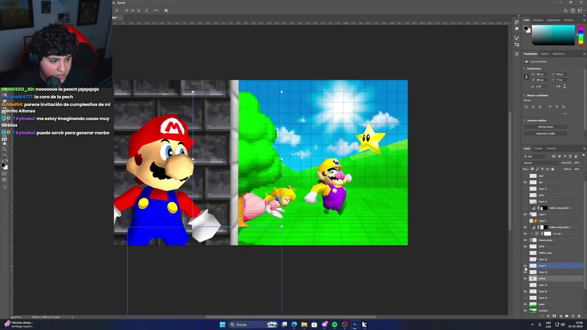Click the Windows Start button

[x=222, y=324]
